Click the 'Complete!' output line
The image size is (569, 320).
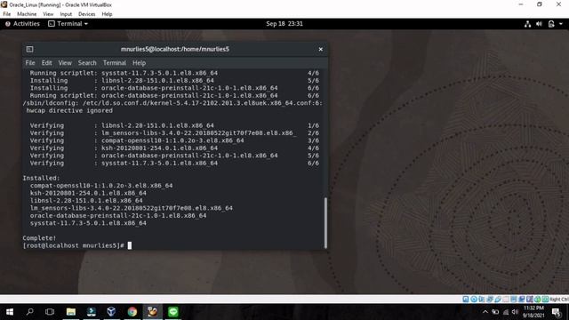[x=39, y=238]
